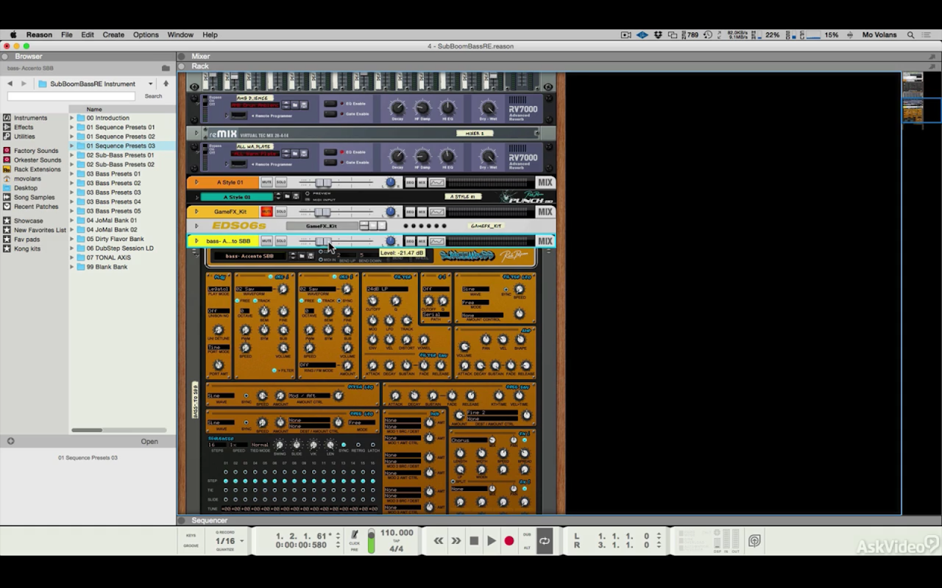942x588 pixels.
Task: Open the Create menu
Action: [x=113, y=35]
